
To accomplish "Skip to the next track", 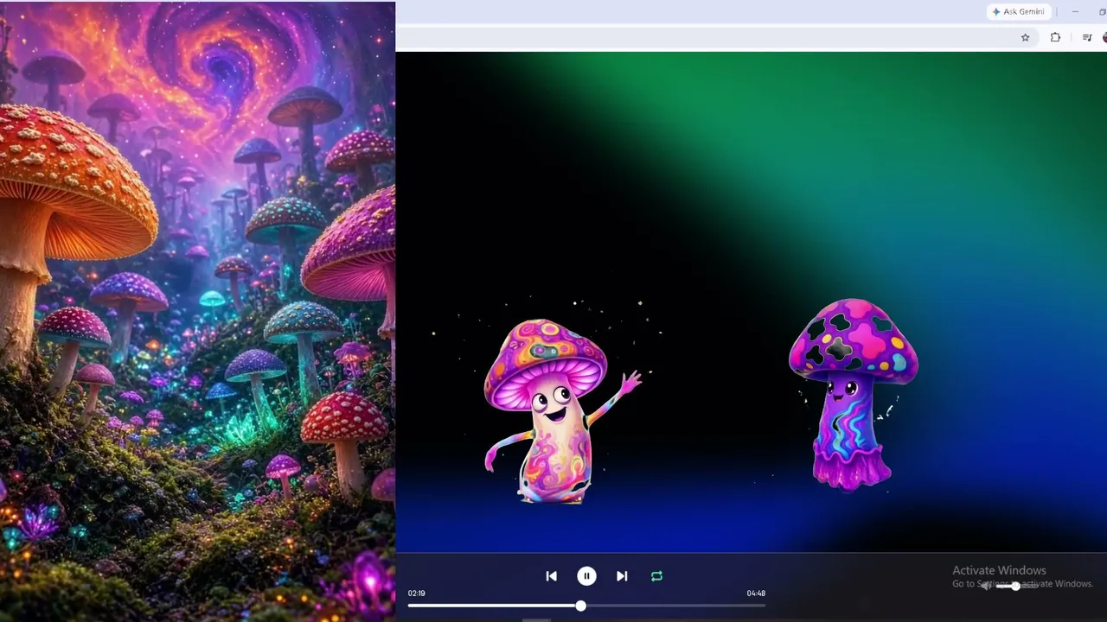I will [x=622, y=576].
